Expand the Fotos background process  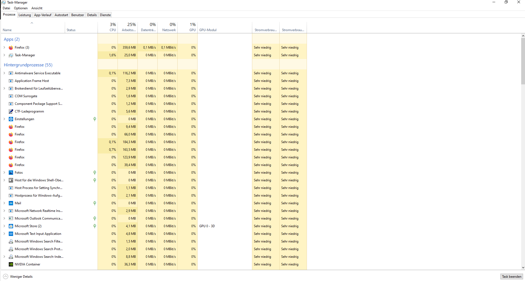[x=4, y=172]
